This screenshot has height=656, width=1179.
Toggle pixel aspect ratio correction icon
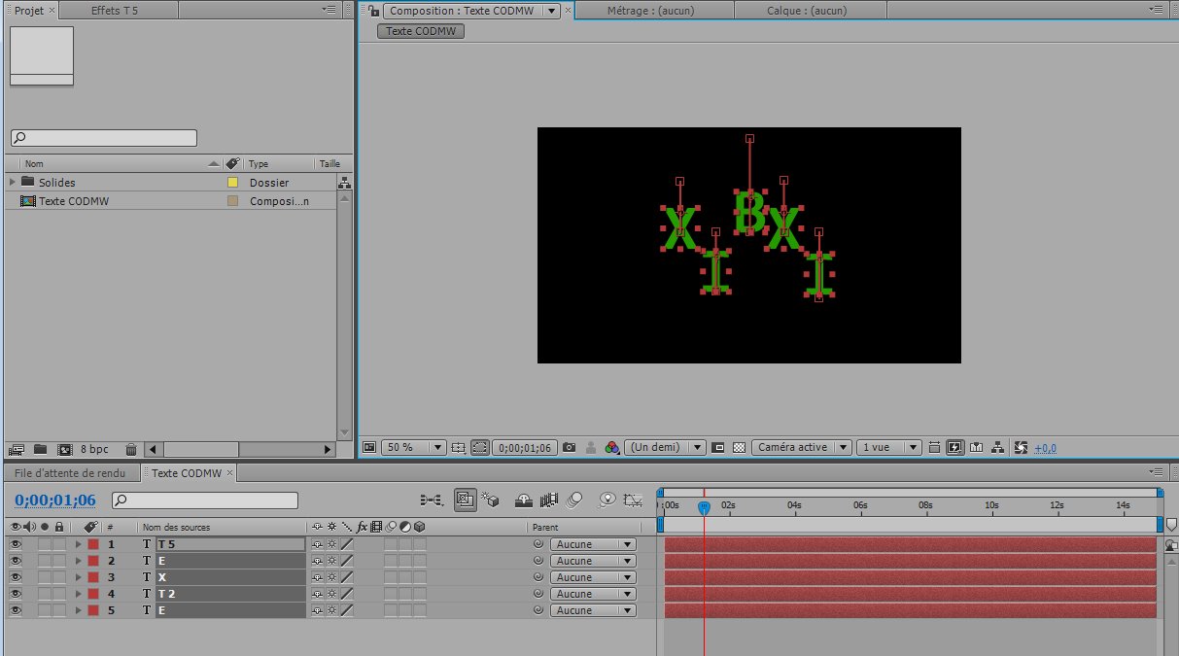click(x=934, y=447)
